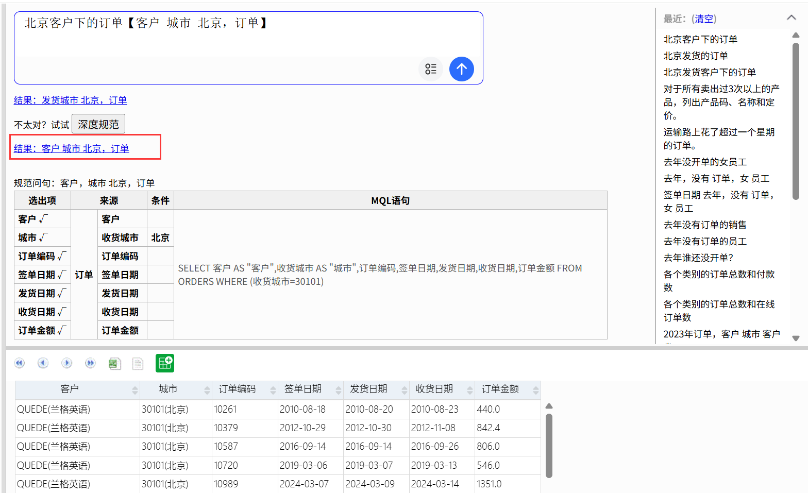Click the order amount cell 1351.0
This screenshot has height=493, width=808.
(508, 484)
